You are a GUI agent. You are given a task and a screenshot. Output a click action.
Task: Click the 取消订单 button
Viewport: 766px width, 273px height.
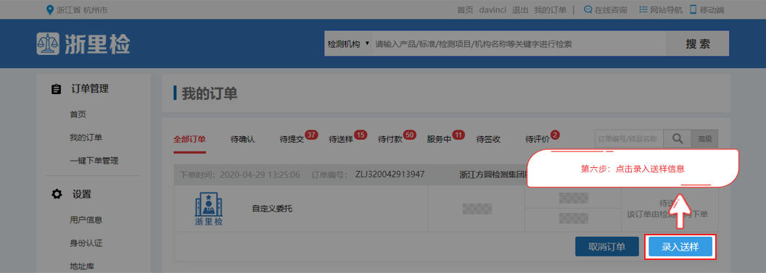606,247
